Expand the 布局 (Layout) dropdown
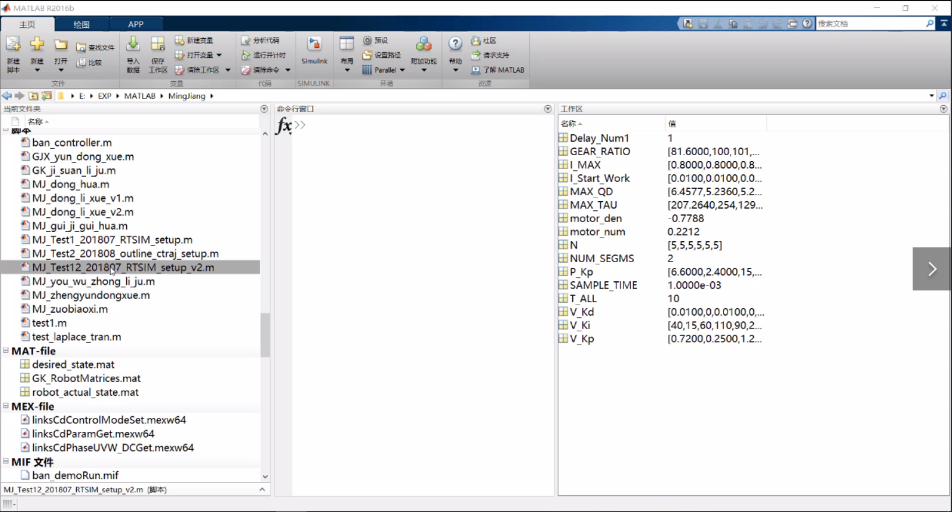 (347, 70)
